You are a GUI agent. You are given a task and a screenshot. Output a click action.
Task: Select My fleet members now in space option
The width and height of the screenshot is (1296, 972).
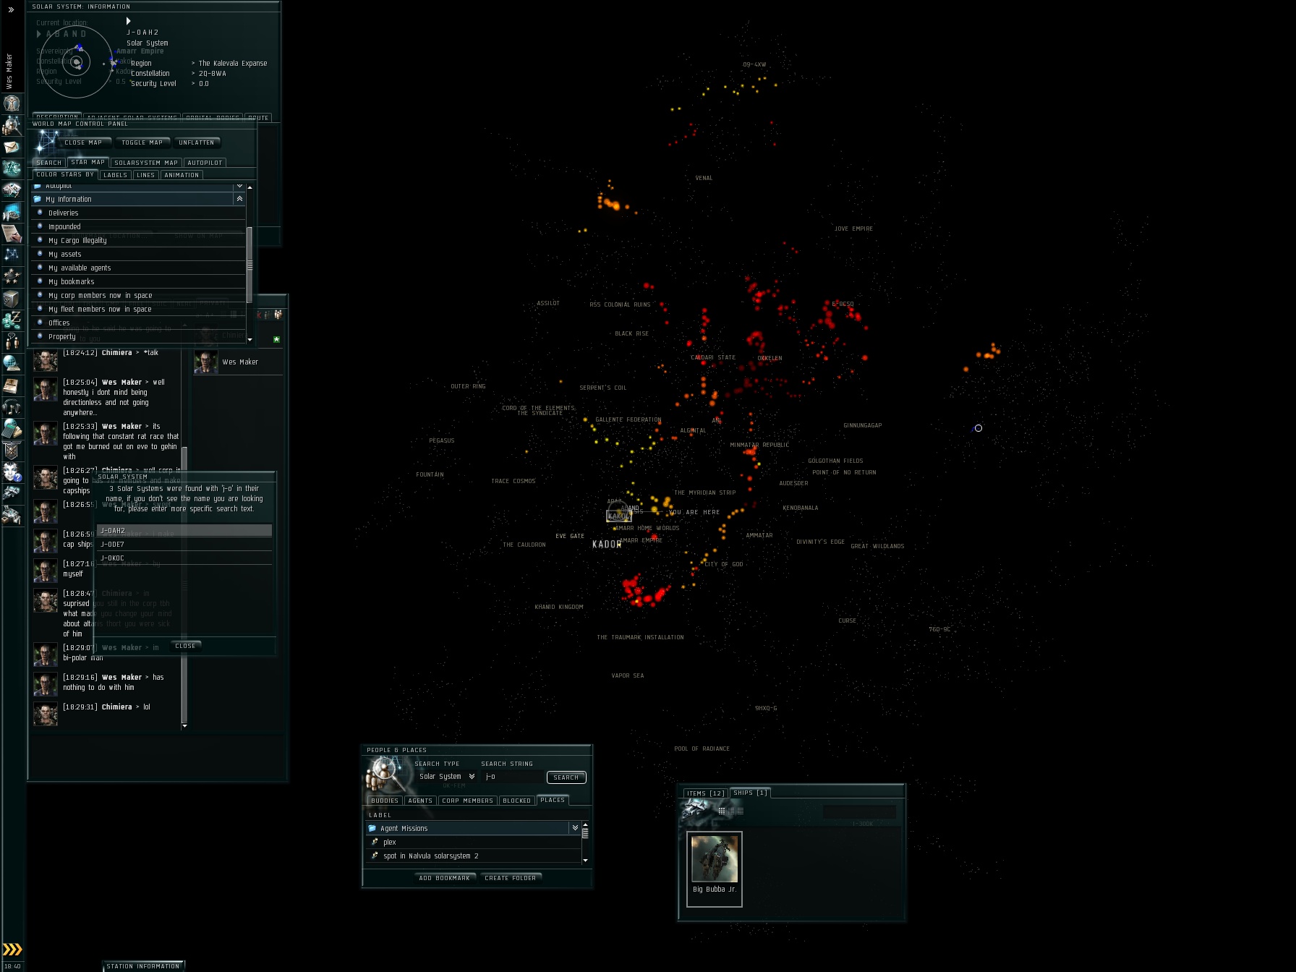[138, 309]
